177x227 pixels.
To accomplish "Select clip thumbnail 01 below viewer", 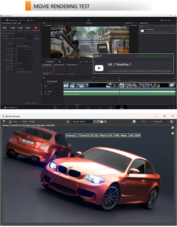I will point(48,69).
